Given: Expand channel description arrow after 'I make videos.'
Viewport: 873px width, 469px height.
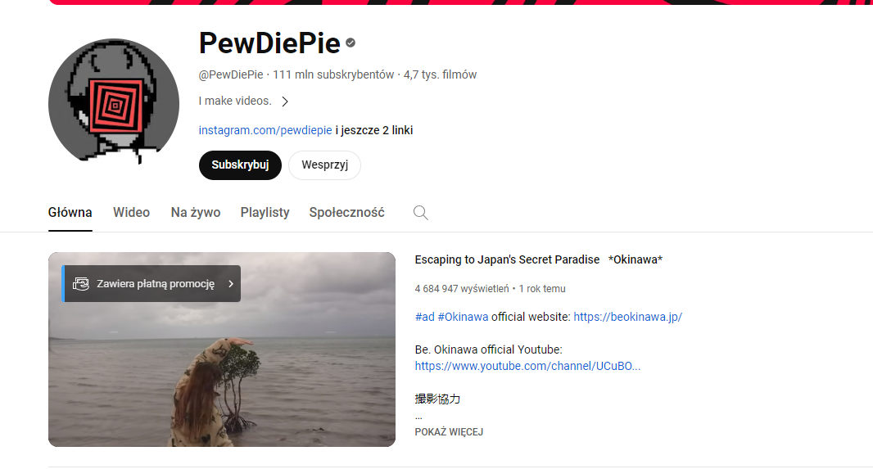Looking at the screenshot, I should pyautogui.click(x=285, y=101).
